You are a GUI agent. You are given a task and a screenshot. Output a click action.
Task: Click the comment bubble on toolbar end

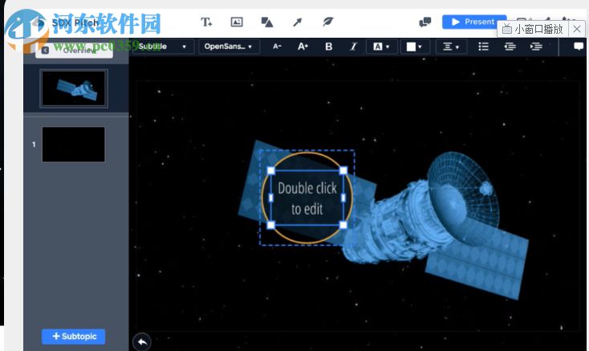click(x=579, y=47)
